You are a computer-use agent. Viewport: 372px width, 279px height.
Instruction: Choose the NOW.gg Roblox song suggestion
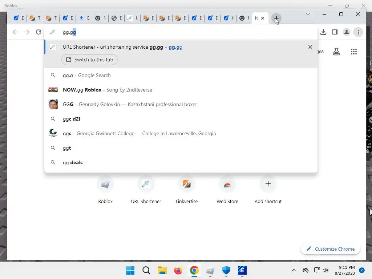pos(181,90)
